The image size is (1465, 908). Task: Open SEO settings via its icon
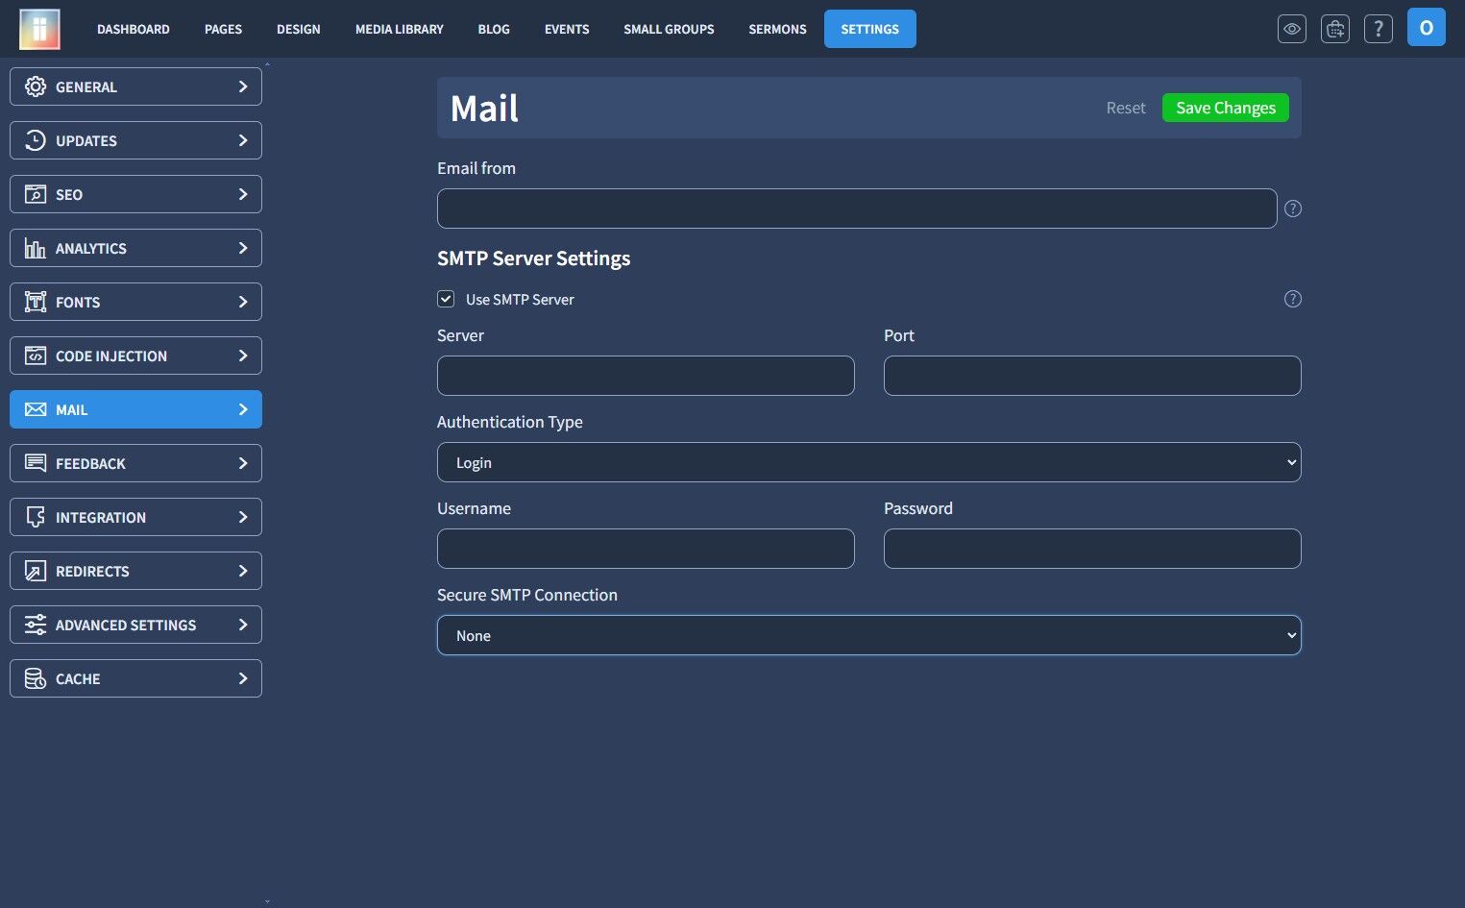point(36,194)
